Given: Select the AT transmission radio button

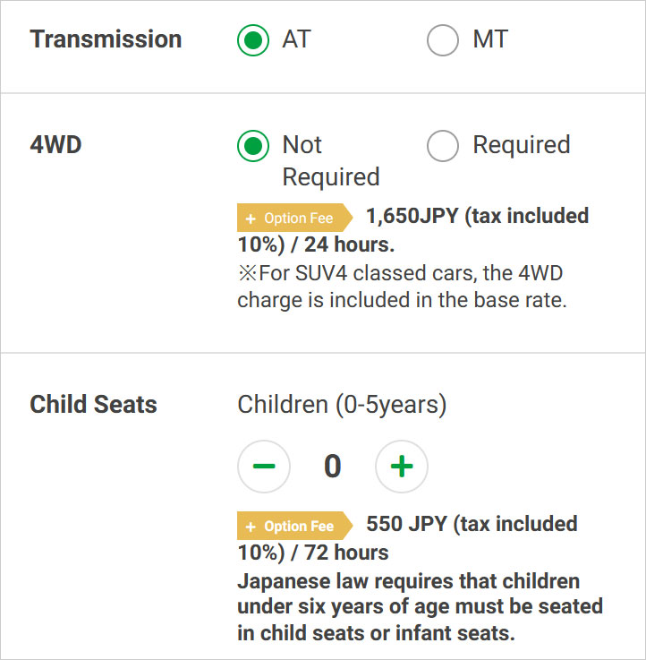Looking at the screenshot, I should 253,40.
